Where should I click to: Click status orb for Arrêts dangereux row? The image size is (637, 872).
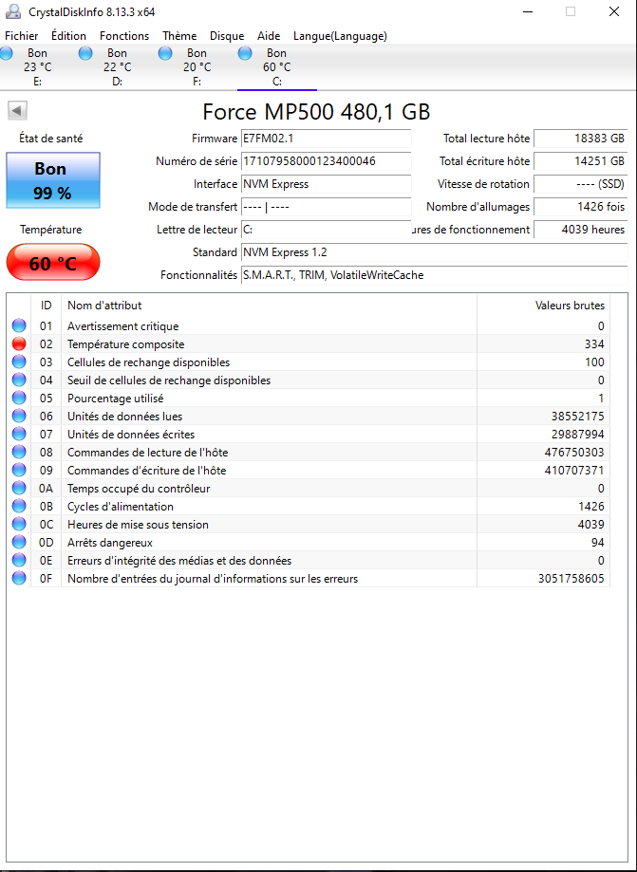click(19, 542)
